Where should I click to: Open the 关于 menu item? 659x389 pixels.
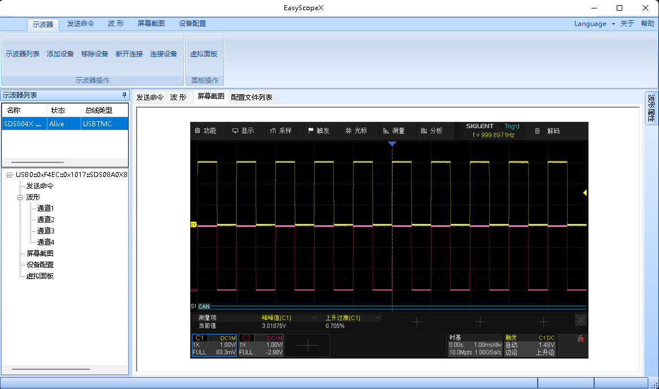pyautogui.click(x=627, y=24)
